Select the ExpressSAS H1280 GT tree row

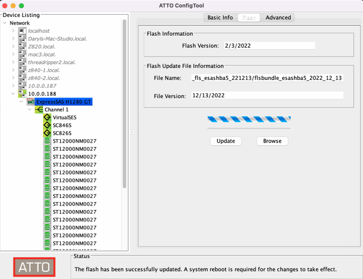click(64, 102)
